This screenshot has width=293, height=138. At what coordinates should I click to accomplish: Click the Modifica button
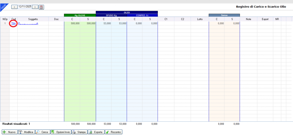26,132
